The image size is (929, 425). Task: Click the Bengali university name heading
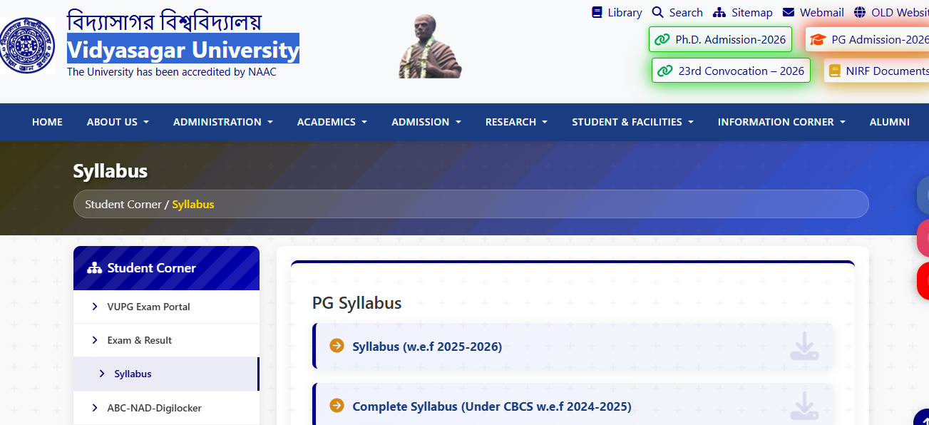tap(164, 20)
